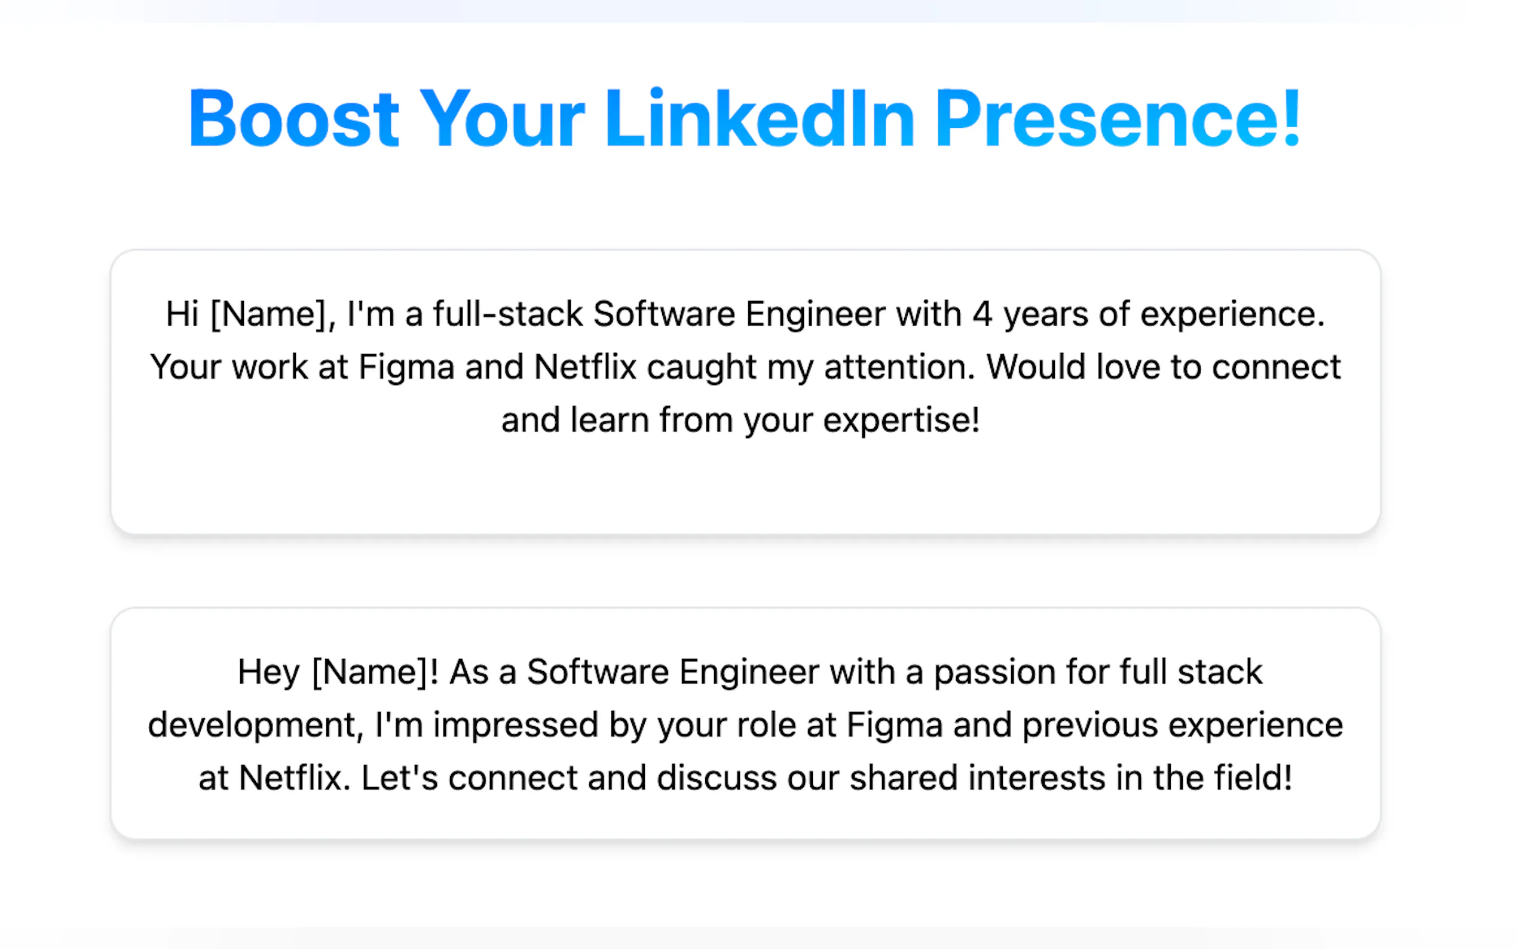Viewport: 1518px width, 949px height.
Task: Click "Would love to connect" text
Action: [x=1163, y=367]
